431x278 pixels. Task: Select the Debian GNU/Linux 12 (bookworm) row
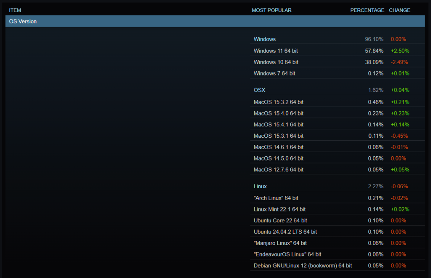point(337,265)
